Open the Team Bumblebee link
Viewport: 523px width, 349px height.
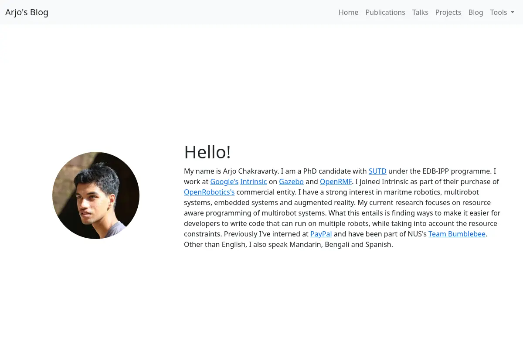click(x=457, y=234)
